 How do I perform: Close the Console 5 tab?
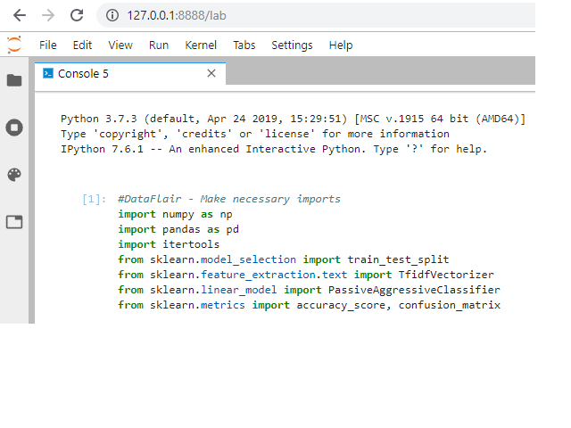pos(211,73)
